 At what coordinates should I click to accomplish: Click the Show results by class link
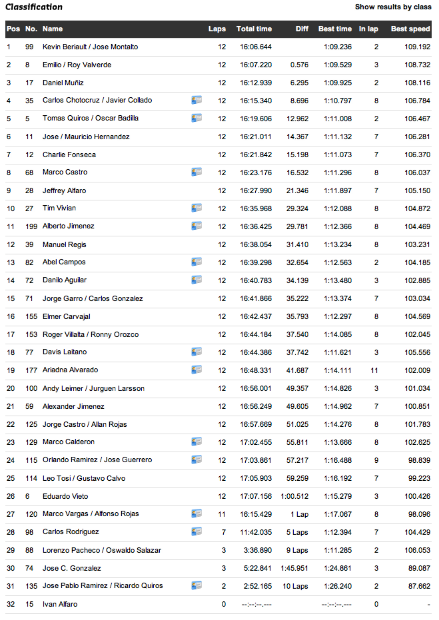pyautogui.click(x=393, y=7)
